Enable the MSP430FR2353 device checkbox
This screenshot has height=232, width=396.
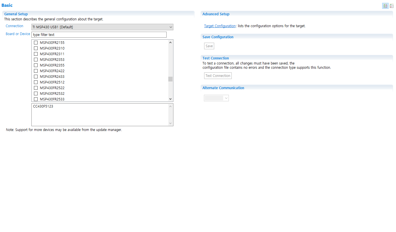click(36, 60)
